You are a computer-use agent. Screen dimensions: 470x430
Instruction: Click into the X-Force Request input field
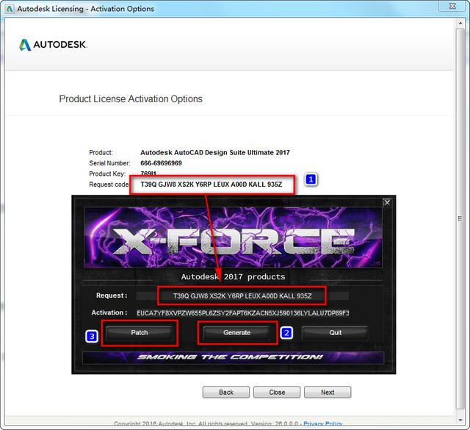(242, 296)
